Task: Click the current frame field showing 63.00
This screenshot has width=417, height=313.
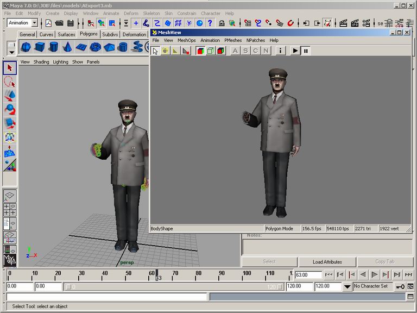Action: coord(308,274)
